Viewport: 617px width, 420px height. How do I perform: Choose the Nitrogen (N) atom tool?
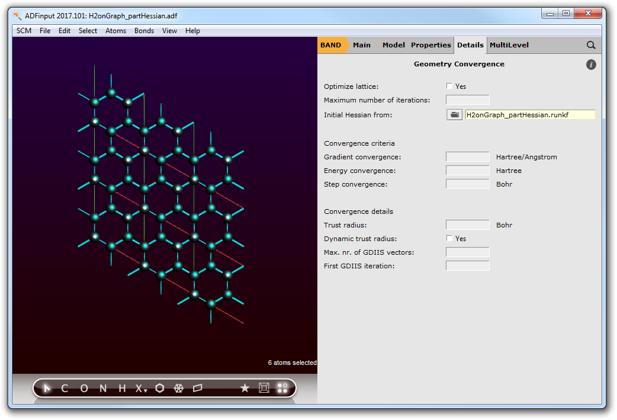[x=103, y=389]
